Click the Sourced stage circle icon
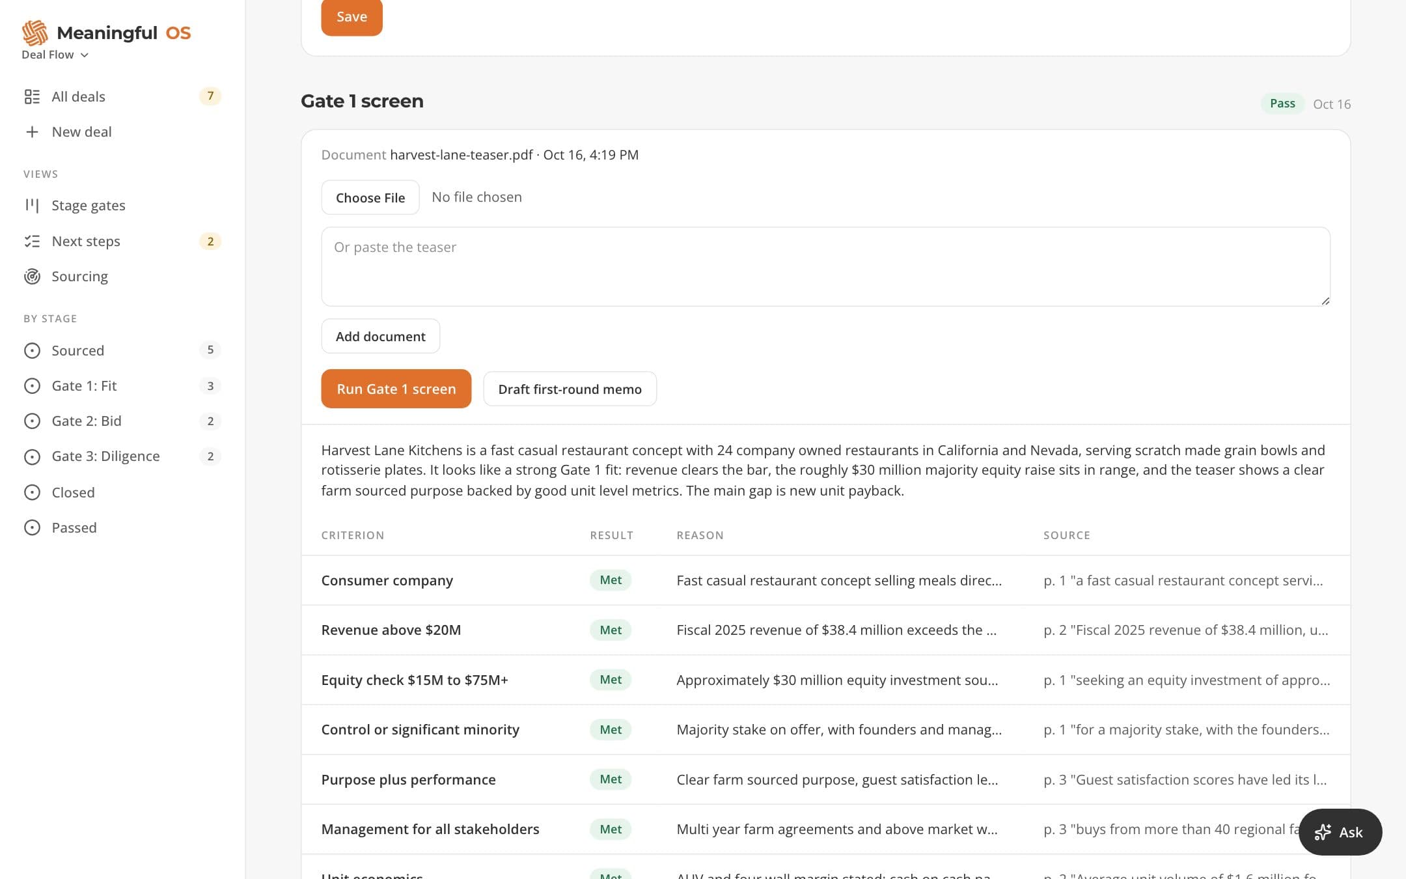 tap(32, 350)
